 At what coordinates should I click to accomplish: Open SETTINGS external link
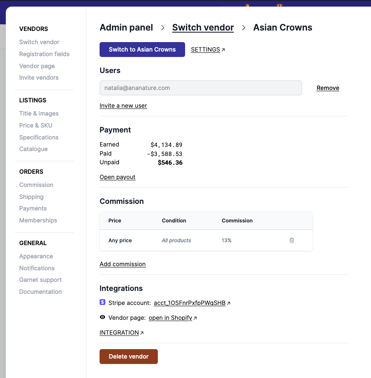[208, 50]
